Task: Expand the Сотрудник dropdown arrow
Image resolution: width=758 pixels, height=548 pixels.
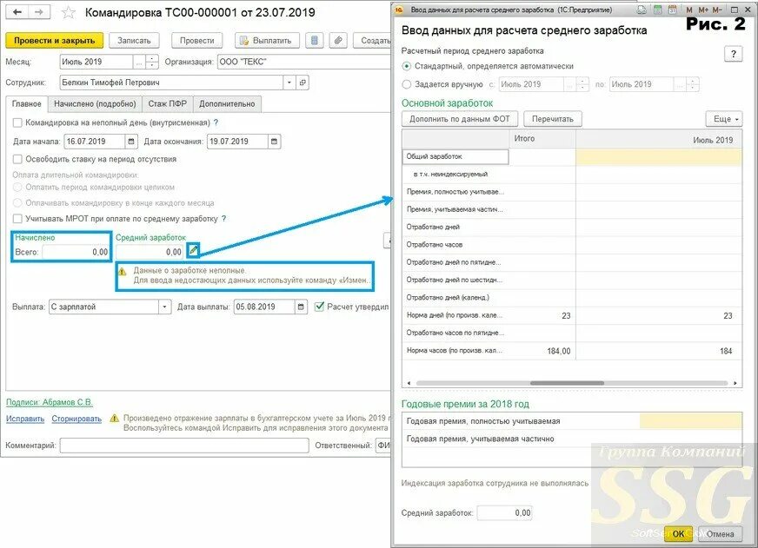Action: tap(289, 83)
